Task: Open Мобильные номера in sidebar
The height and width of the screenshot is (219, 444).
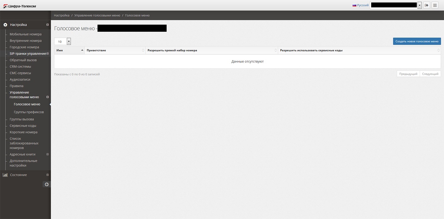Action: point(26,34)
